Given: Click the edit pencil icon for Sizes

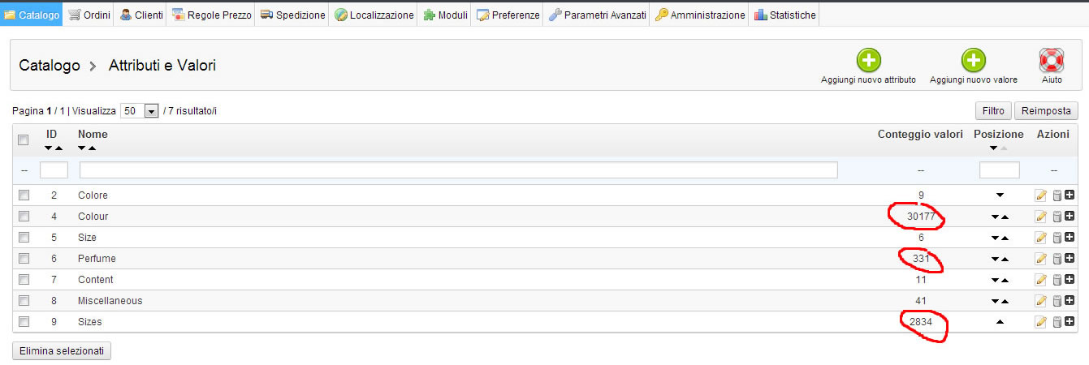Looking at the screenshot, I should click(x=1041, y=322).
